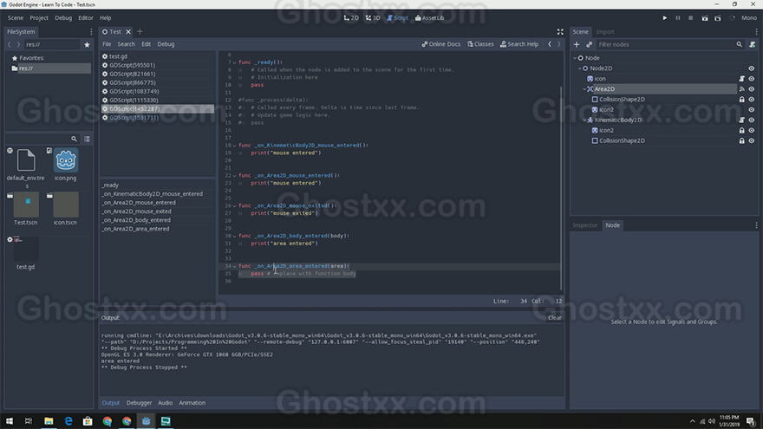Open FileSystem panel options menu
Screen dimensions: 763x429
[91, 31]
